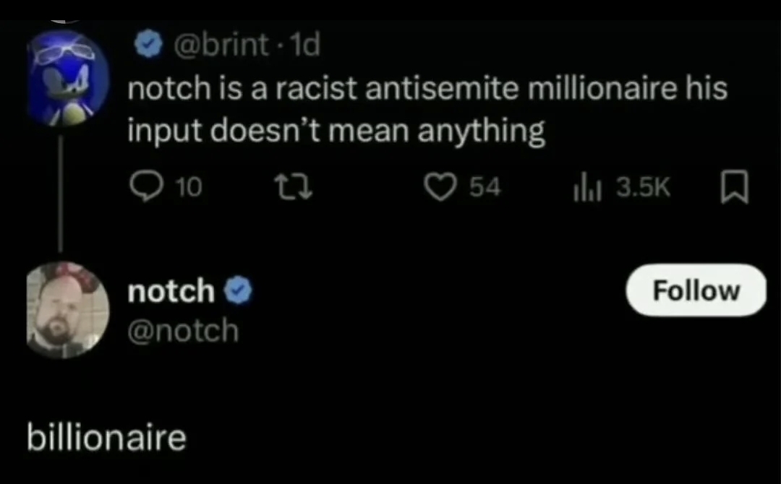Click the @notch handle
Image resolution: width=781 pixels, height=484 pixels.
pos(183,330)
